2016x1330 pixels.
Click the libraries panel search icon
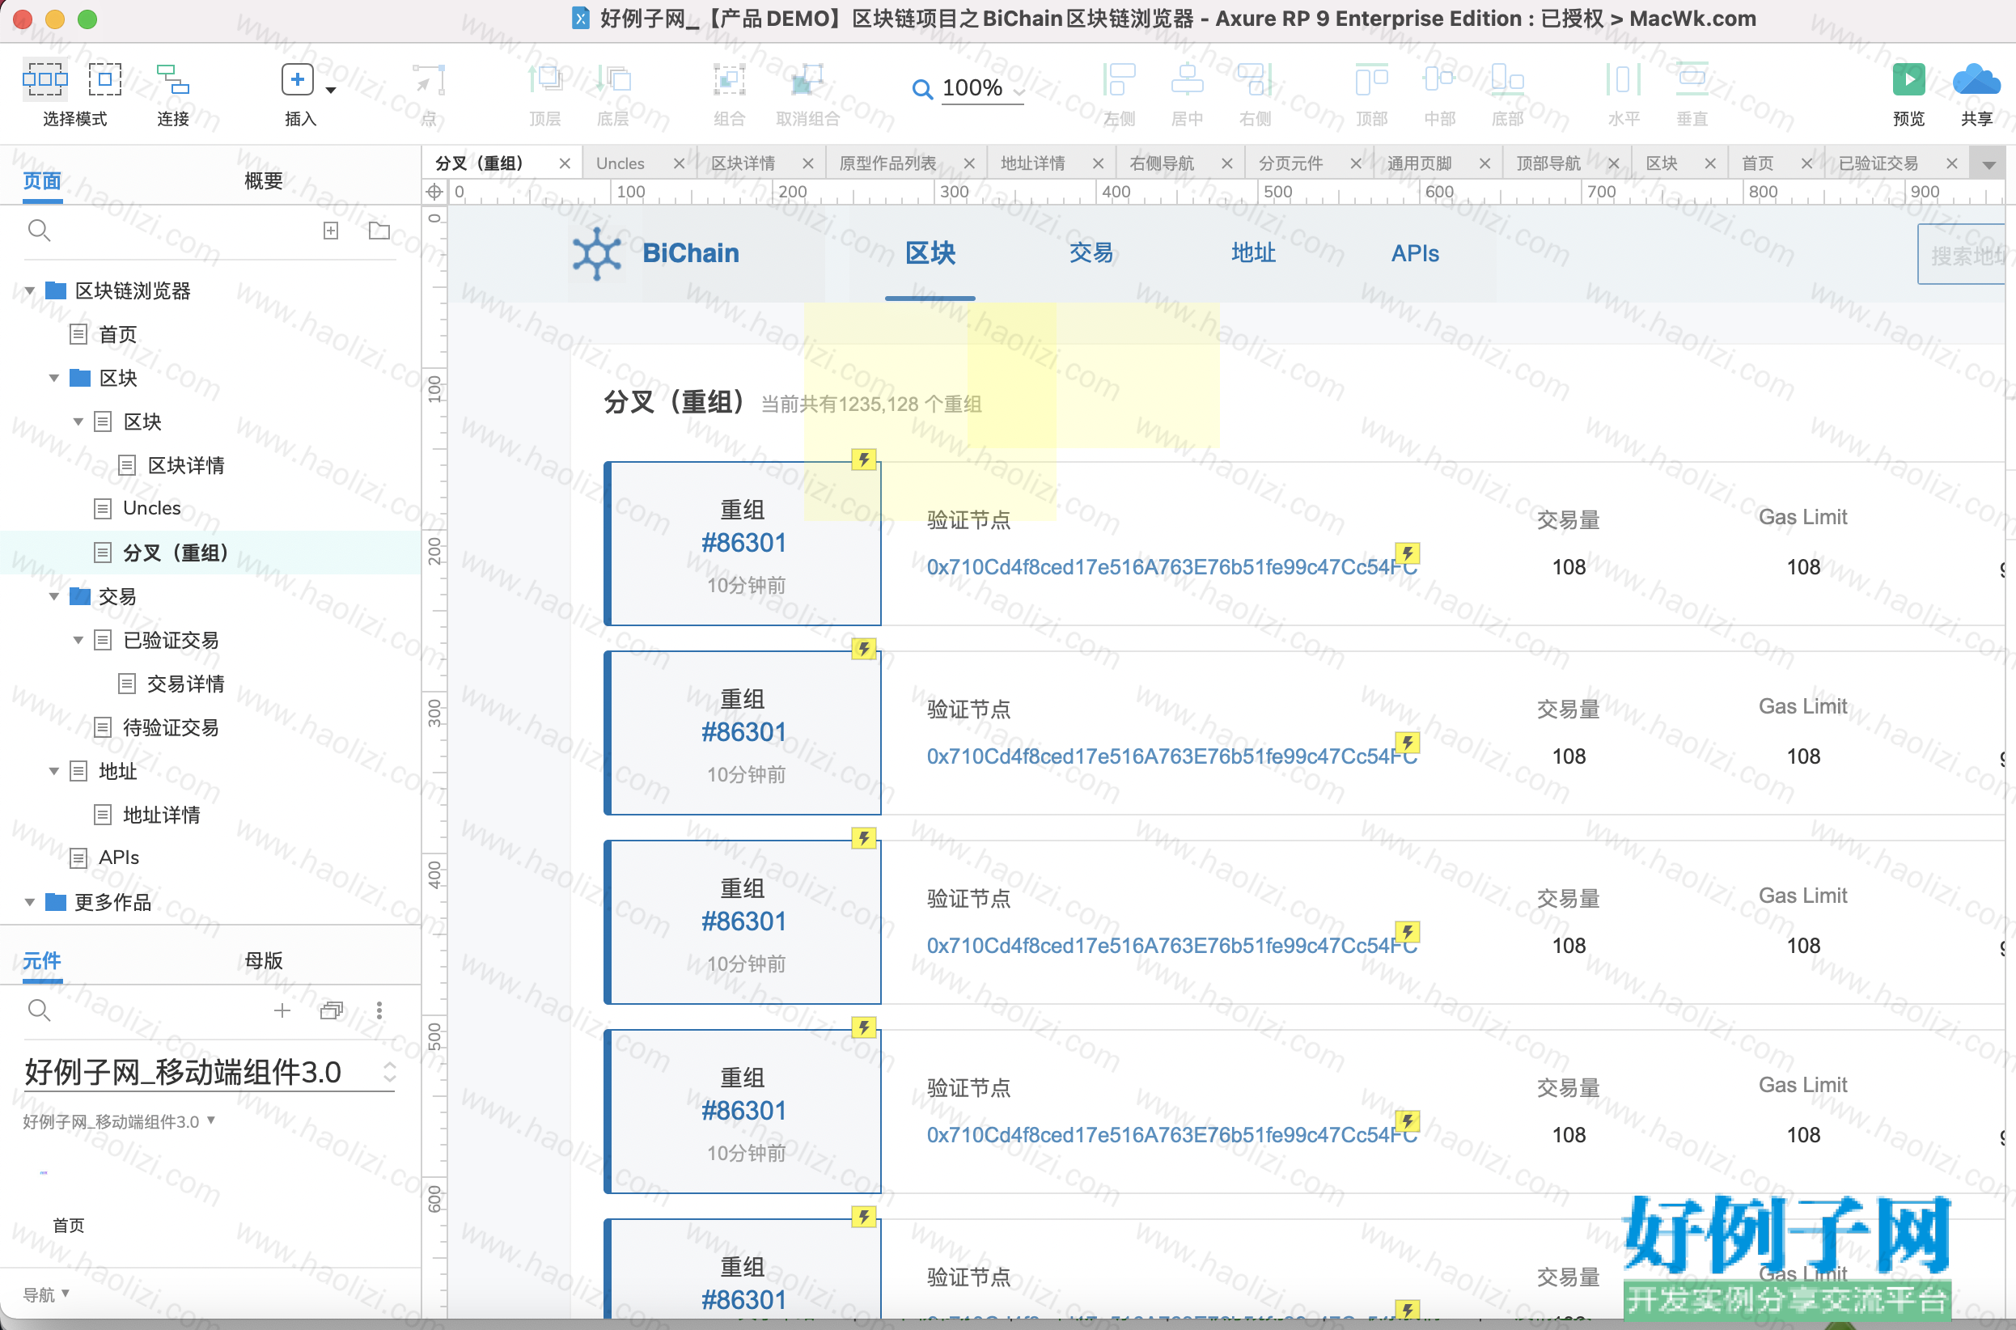tap(39, 1010)
